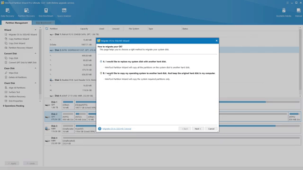Image resolution: width=303 pixels, height=170 pixels.
Task: Select Disk 3 icon in disk map
Action: (47, 128)
